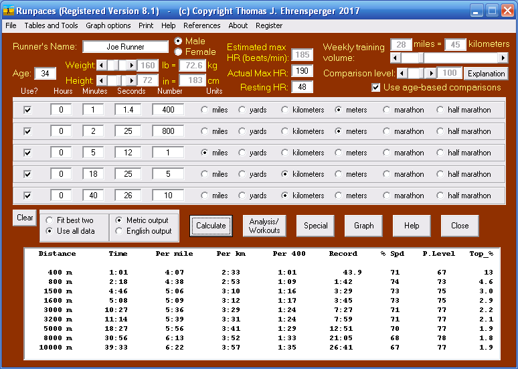Click the Runner's Name text field
This screenshot has height=369, width=518.
click(125, 47)
